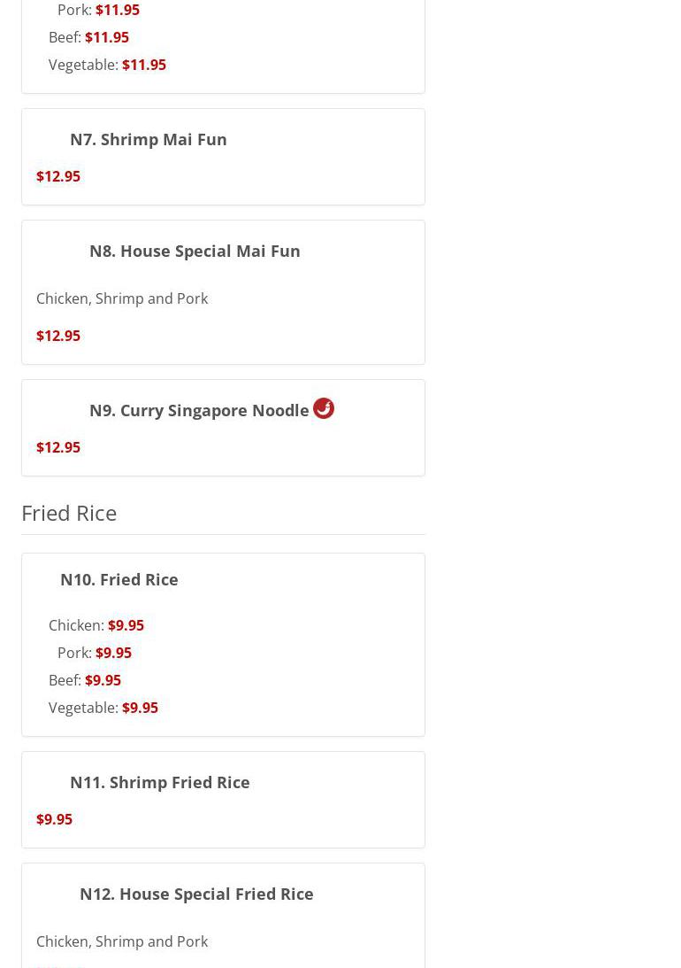Open N9. Curry Singapore Noodle item
Screen dimensions: 681x968
199,410
